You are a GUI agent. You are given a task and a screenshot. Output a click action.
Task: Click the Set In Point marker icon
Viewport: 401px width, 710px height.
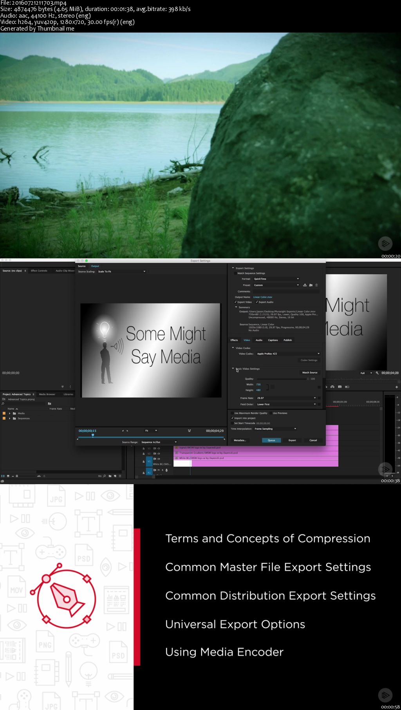click(123, 430)
